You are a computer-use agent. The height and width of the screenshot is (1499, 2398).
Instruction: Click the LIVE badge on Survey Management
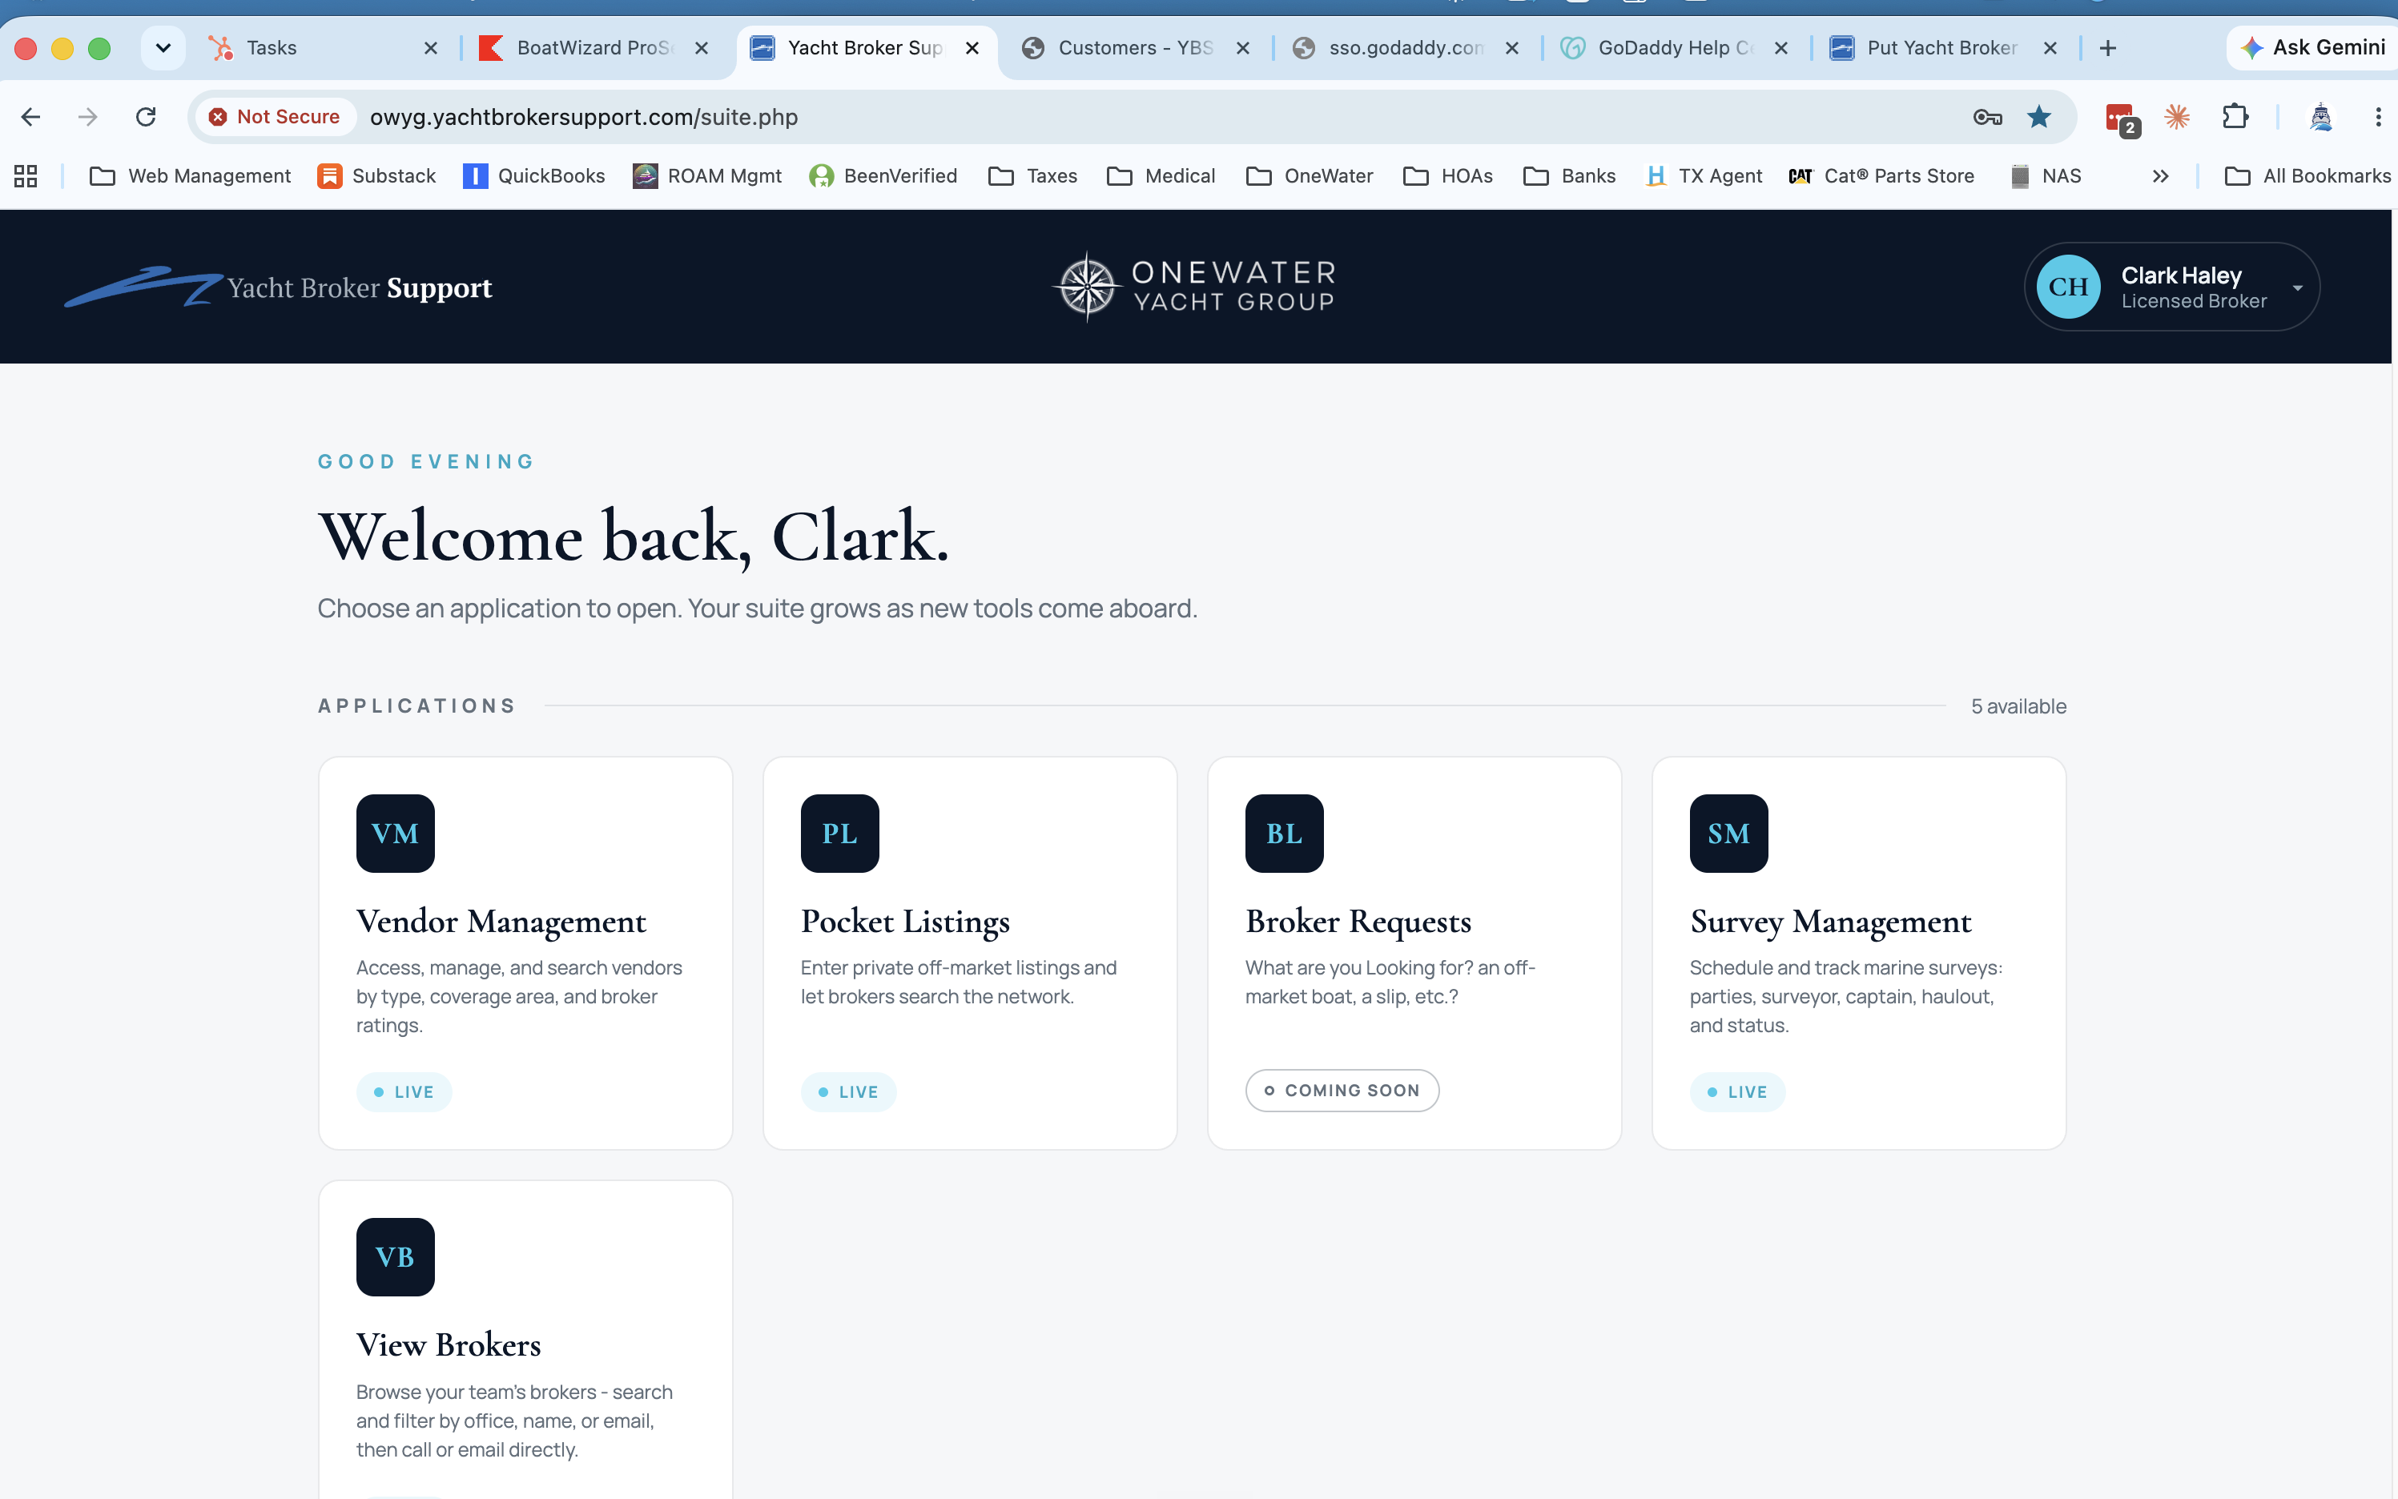(x=1738, y=1091)
